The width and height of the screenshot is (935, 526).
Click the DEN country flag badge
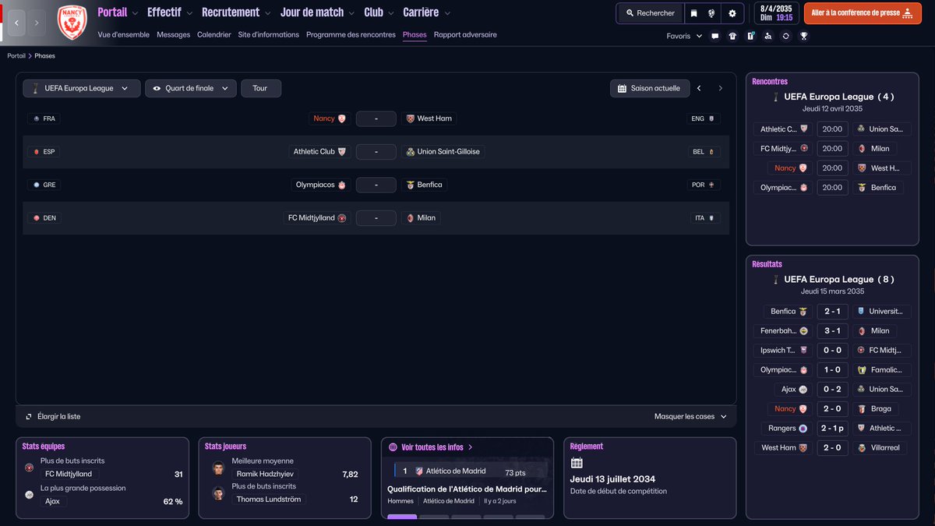coord(44,218)
